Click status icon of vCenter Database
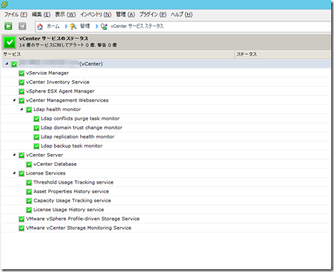This screenshot has width=334, height=272. pyautogui.click(x=29, y=164)
